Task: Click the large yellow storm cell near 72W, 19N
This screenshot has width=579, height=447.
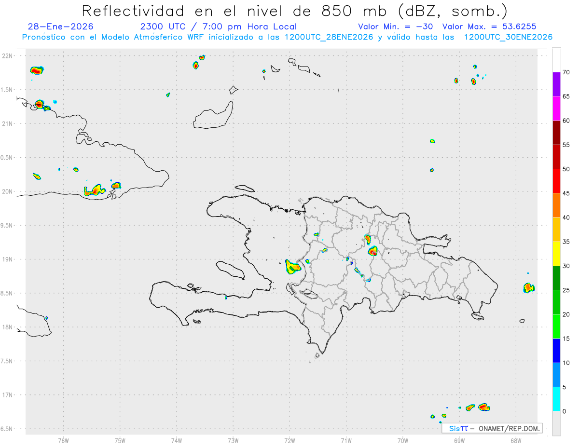Action: click(292, 267)
